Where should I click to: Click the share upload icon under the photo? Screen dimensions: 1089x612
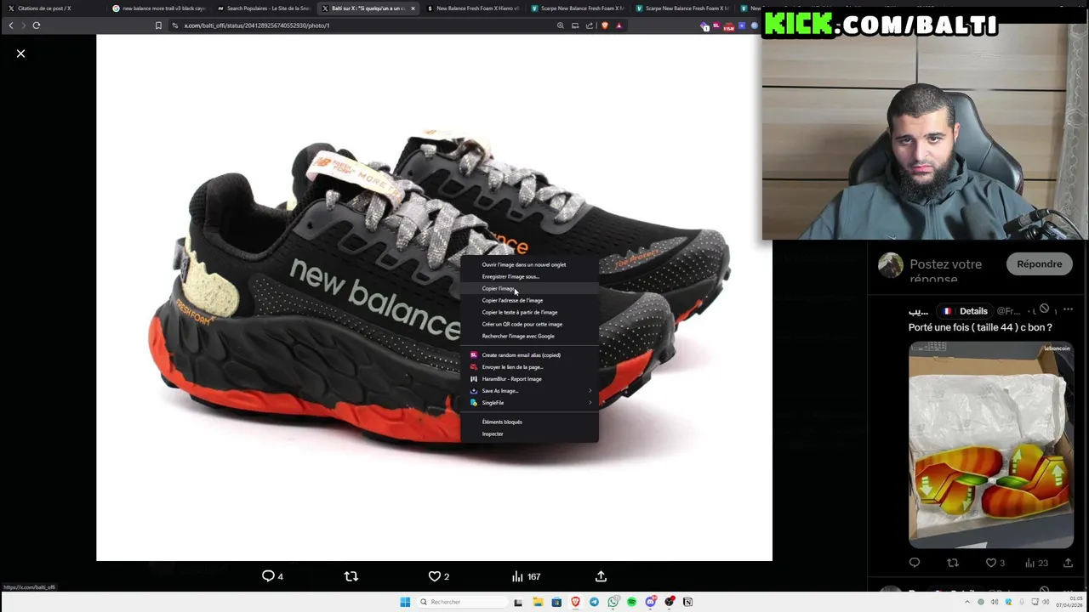(601, 576)
